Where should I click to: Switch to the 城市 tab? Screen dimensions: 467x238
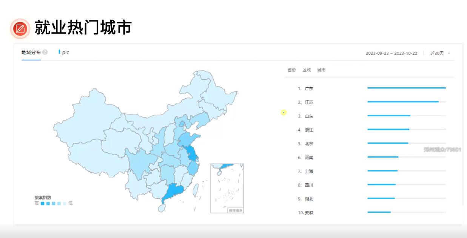coord(321,70)
